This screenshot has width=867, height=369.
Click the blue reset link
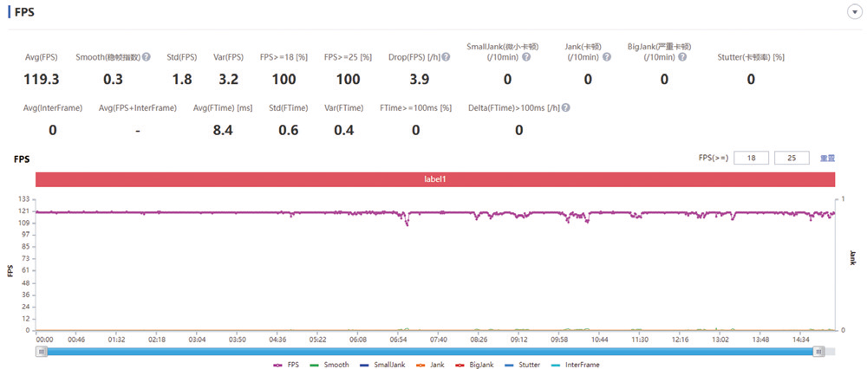[x=827, y=158]
